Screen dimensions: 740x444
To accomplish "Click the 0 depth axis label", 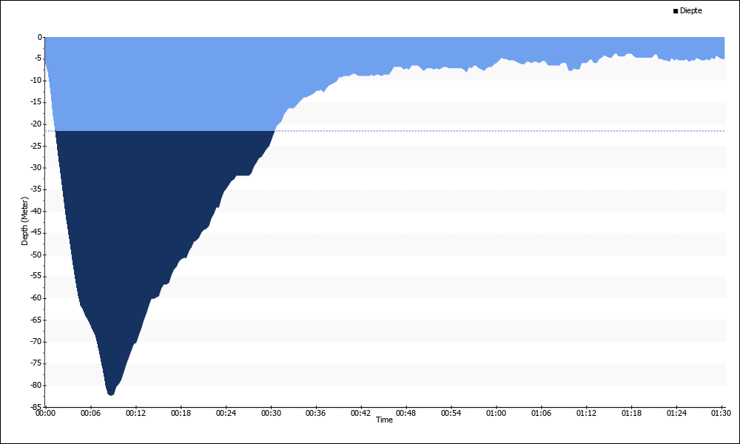I will 40,37.
